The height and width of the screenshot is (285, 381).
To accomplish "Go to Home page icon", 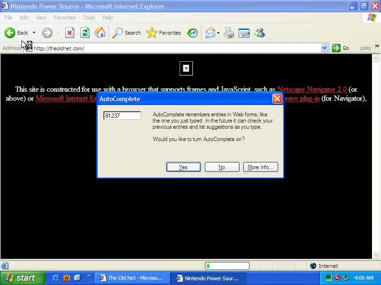I will [100, 33].
